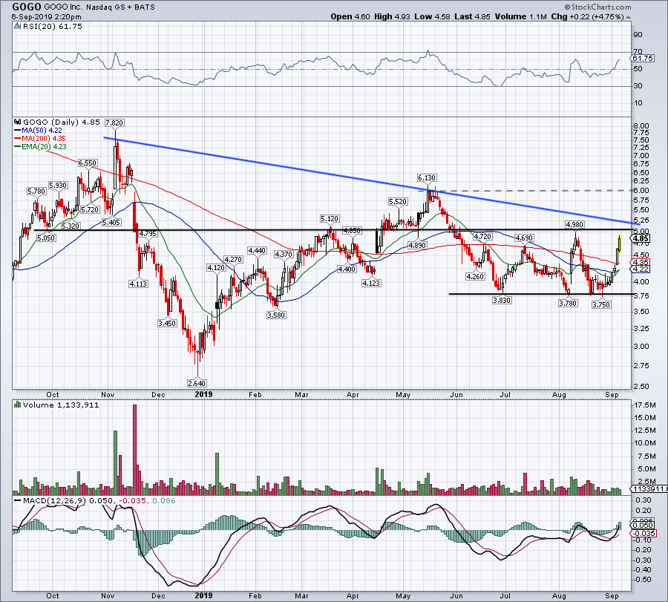Click the 'Chg +0.22 (+4.75%)' value
Screen dimensions: 668x602
click(587, 16)
